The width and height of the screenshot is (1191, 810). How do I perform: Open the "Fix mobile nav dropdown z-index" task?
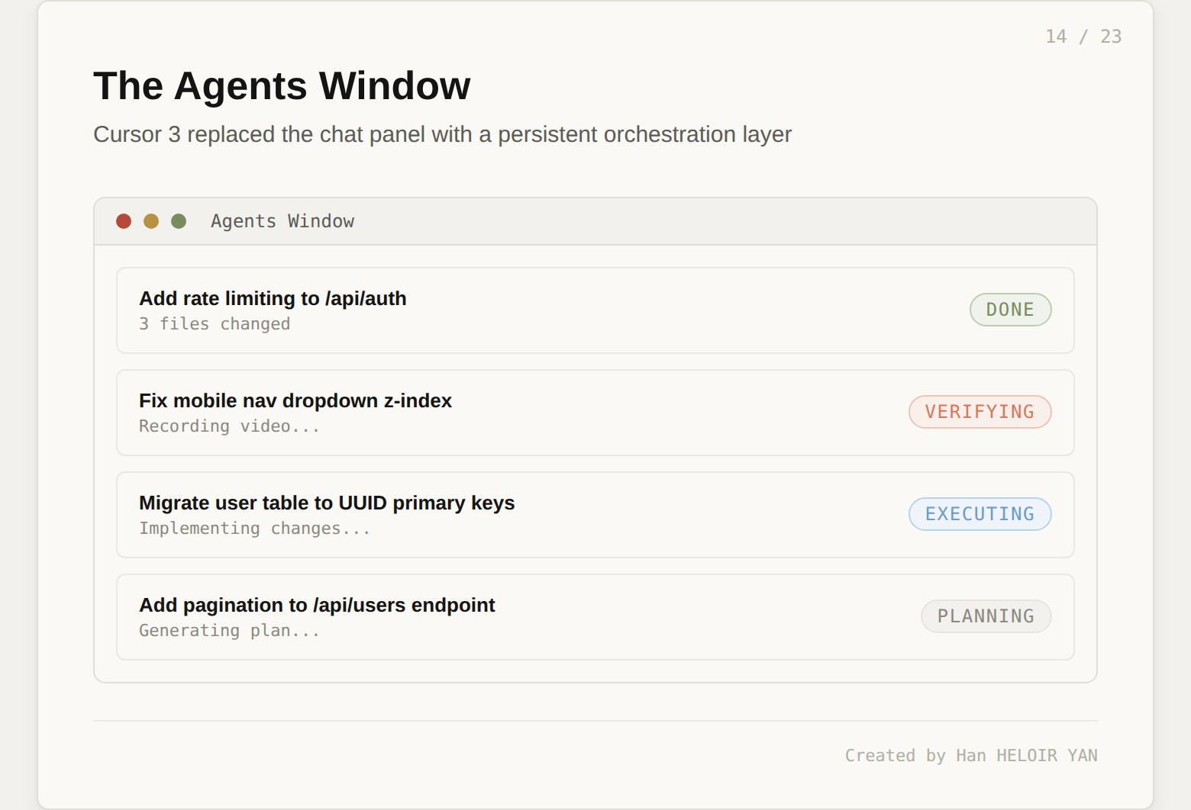click(295, 400)
